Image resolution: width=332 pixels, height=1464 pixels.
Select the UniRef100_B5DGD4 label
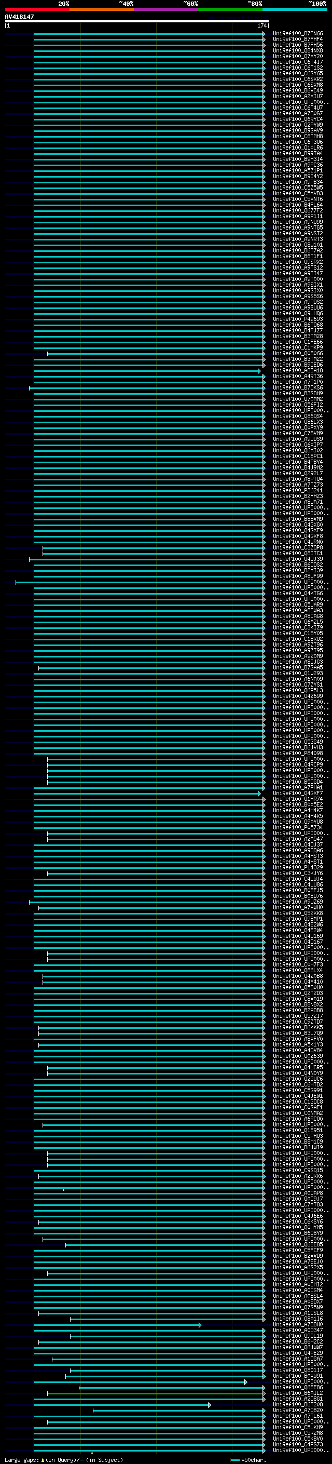tap(297, 782)
